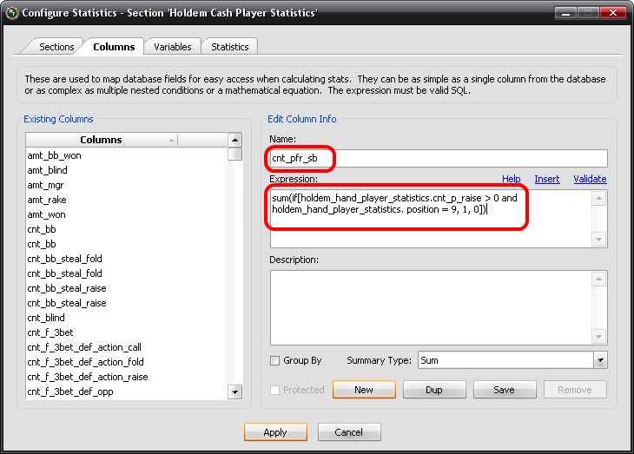Click the Columns header sort arrow
This screenshot has width=634, height=454.
(172, 140)
